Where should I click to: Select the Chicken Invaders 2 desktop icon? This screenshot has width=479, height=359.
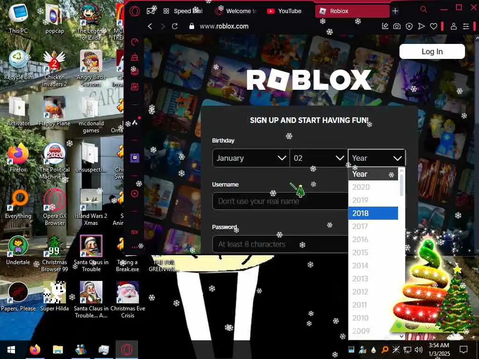(54, 69)
